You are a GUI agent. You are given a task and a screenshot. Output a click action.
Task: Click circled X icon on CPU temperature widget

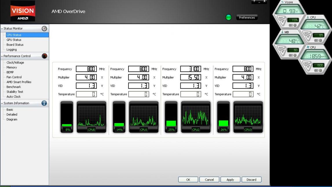click(320, 40)
